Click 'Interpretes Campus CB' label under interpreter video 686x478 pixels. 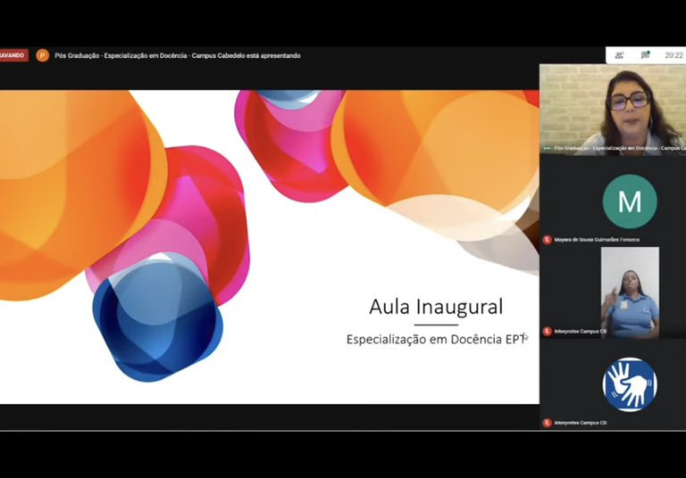pyautogui.click(x=581, y=332)
